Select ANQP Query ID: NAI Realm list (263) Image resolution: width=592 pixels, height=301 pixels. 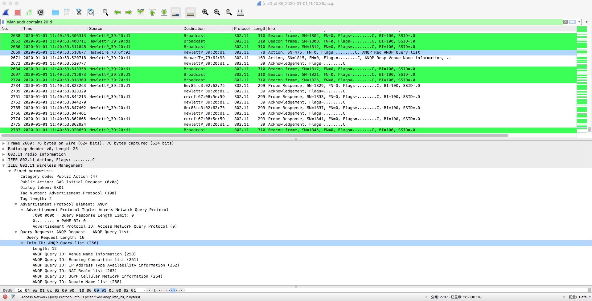point(75,271)
